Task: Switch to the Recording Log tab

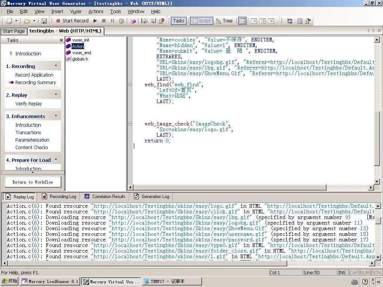Action: pos(59,197)
